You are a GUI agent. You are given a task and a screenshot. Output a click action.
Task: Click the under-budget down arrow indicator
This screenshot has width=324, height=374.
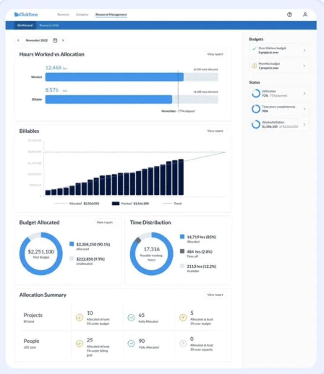[79, 318]
